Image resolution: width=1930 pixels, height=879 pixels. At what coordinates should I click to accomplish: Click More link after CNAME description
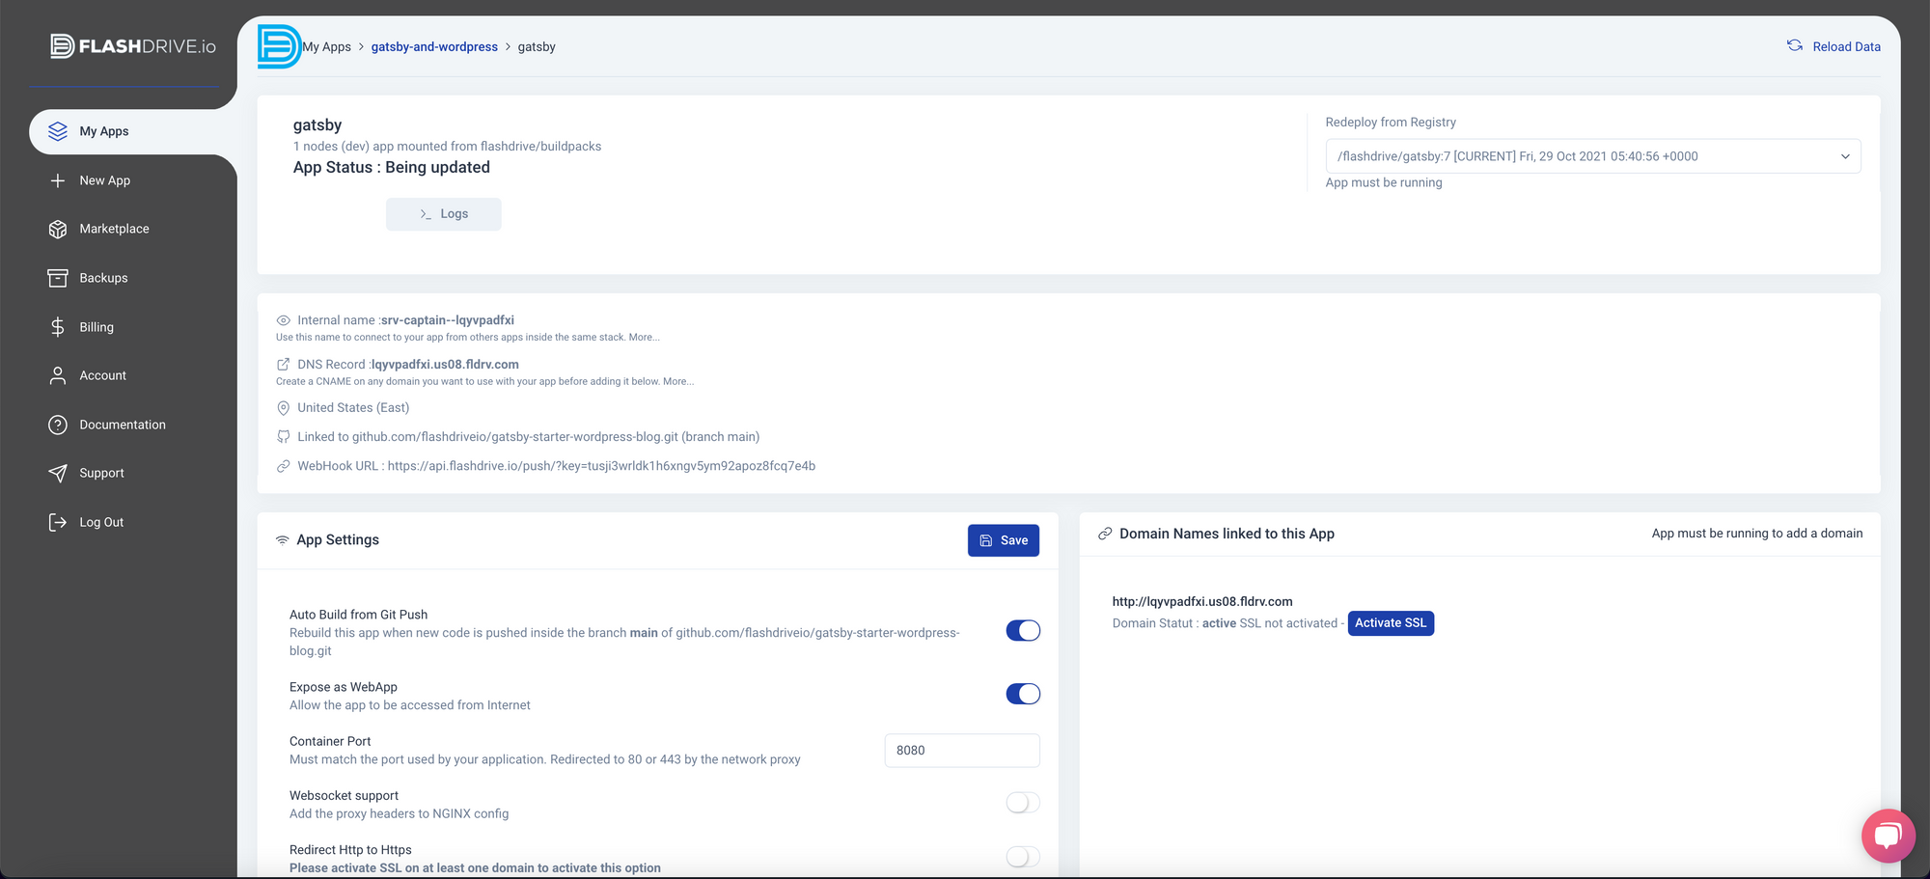coord(678,381)
